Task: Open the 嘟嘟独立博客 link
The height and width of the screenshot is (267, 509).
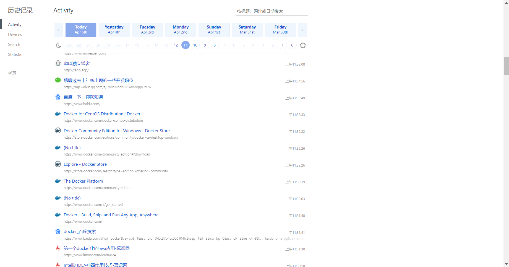Action: click(x=77, y=64)
